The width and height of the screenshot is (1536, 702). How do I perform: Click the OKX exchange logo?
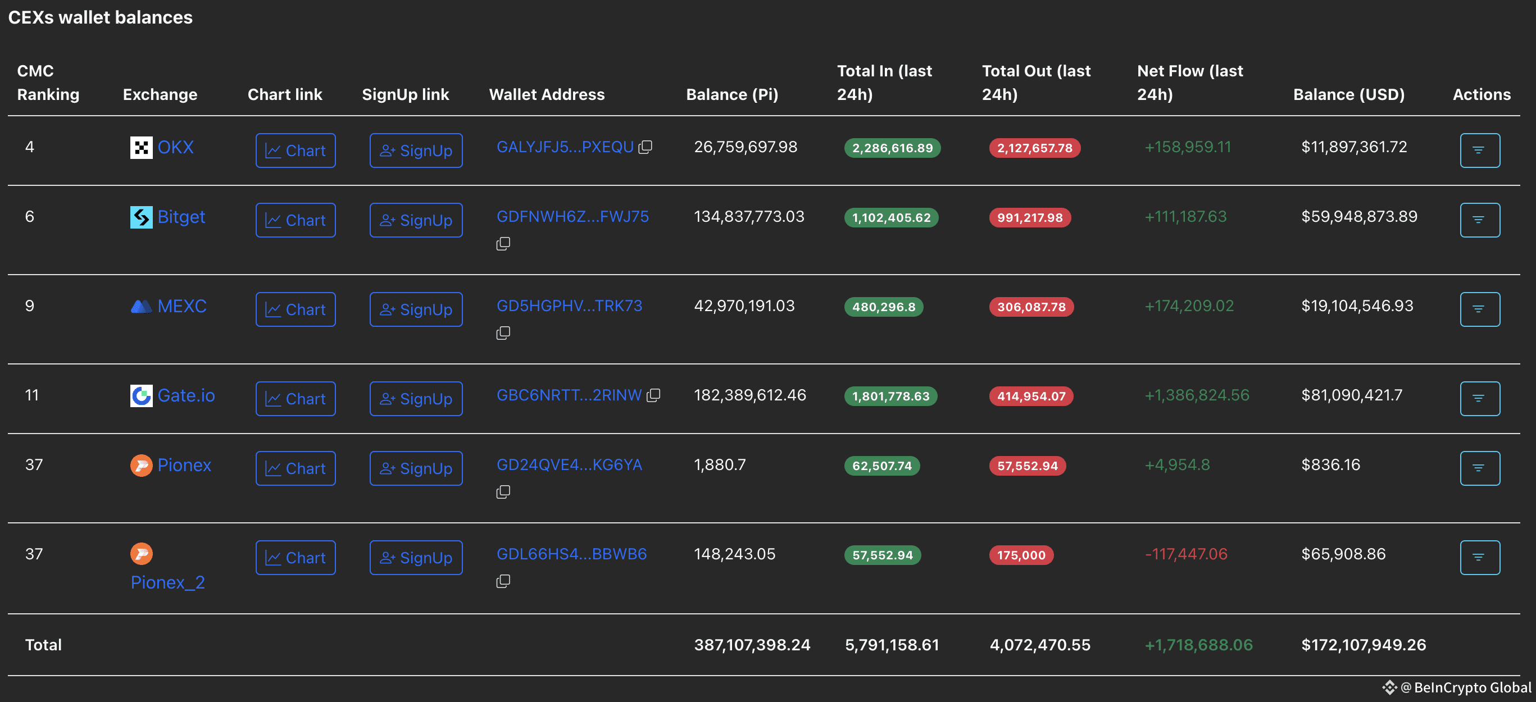pos(142,147)
